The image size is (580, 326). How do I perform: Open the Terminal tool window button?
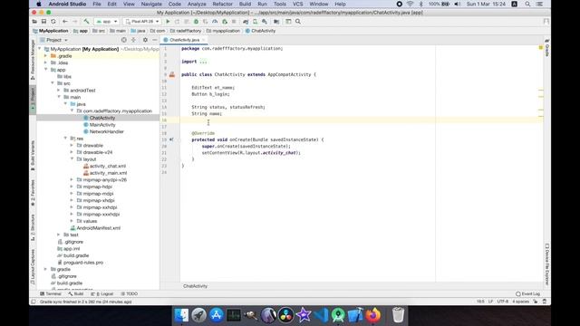51,293
